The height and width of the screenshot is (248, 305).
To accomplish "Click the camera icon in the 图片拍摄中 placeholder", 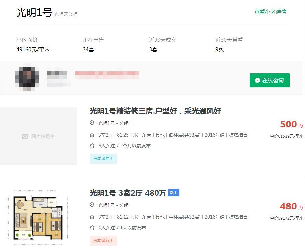I will pyautogui.click(x=25, y=136).
